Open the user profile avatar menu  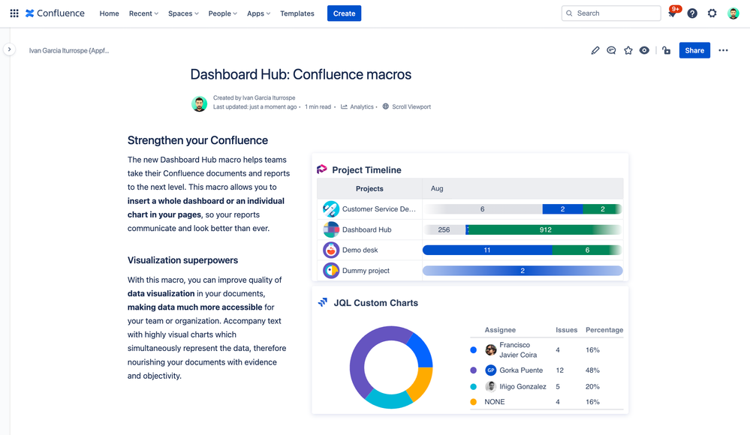(x=733, y=13)
